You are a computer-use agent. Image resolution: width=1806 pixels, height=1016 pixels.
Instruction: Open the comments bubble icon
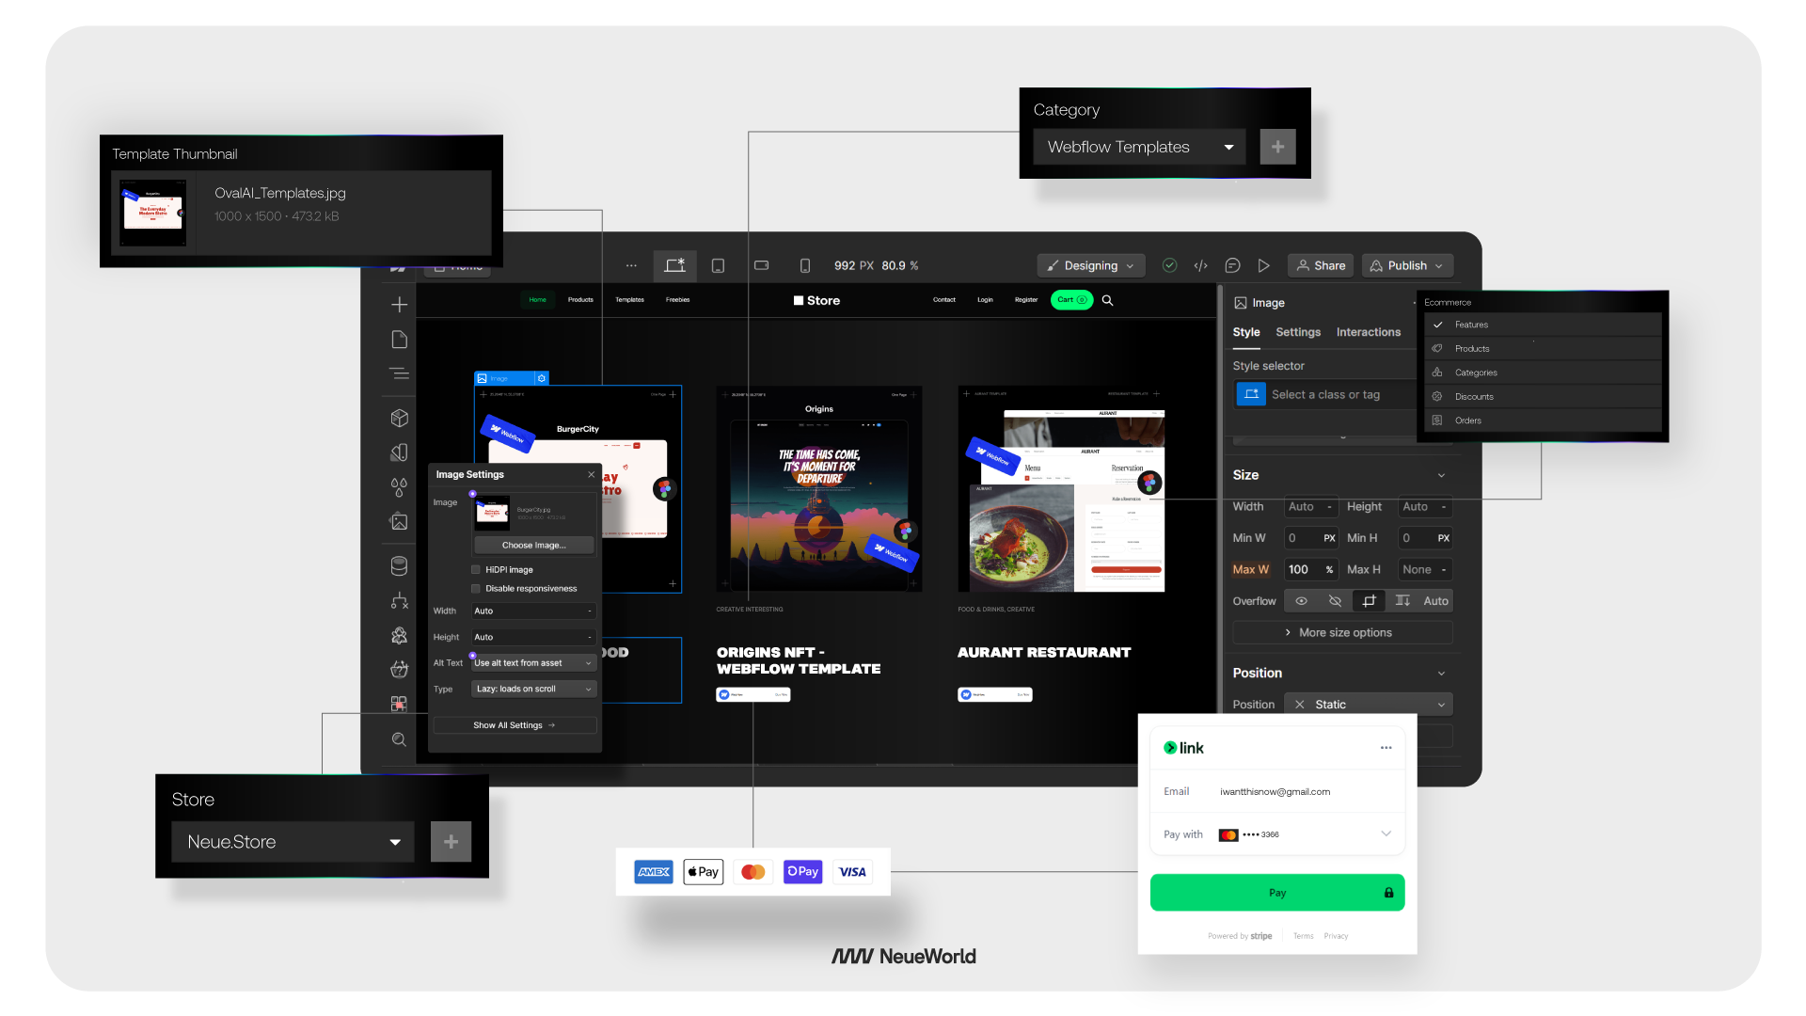pyautogui.click(x=1232, y=265)
